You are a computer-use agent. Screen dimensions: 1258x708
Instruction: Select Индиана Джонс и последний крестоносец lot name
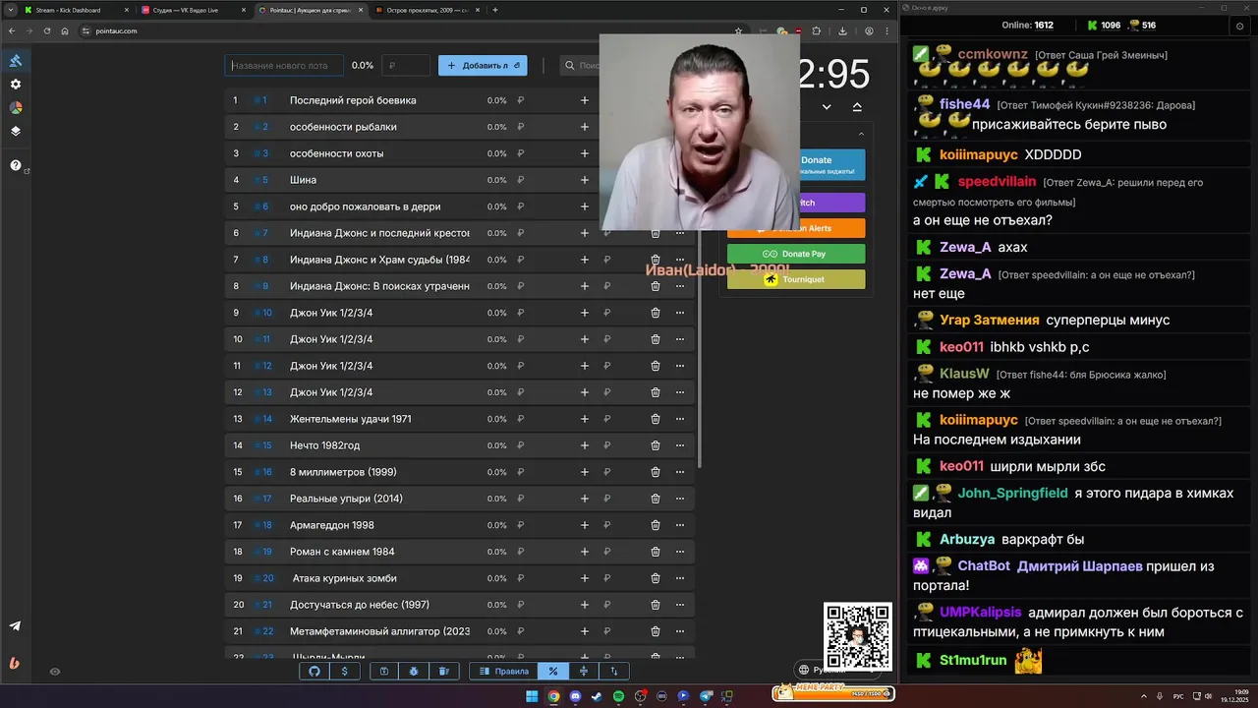(x=379, y=233)
